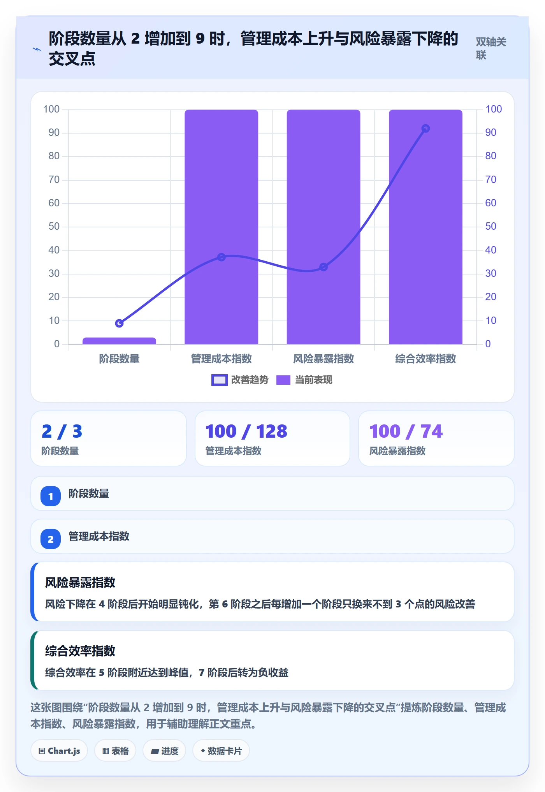Click the summary paragraph starting 这张图围绕

(x=268, y=716)
